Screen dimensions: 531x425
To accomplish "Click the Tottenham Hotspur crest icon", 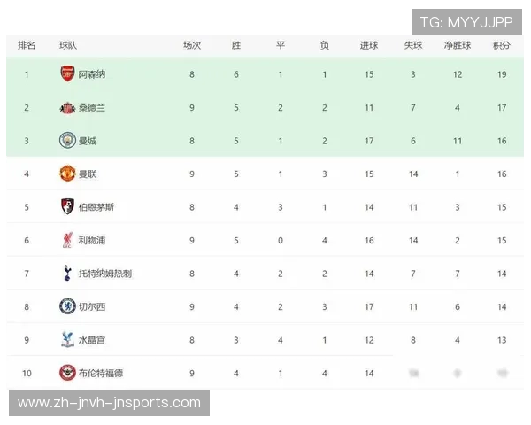I will point(67,274).
